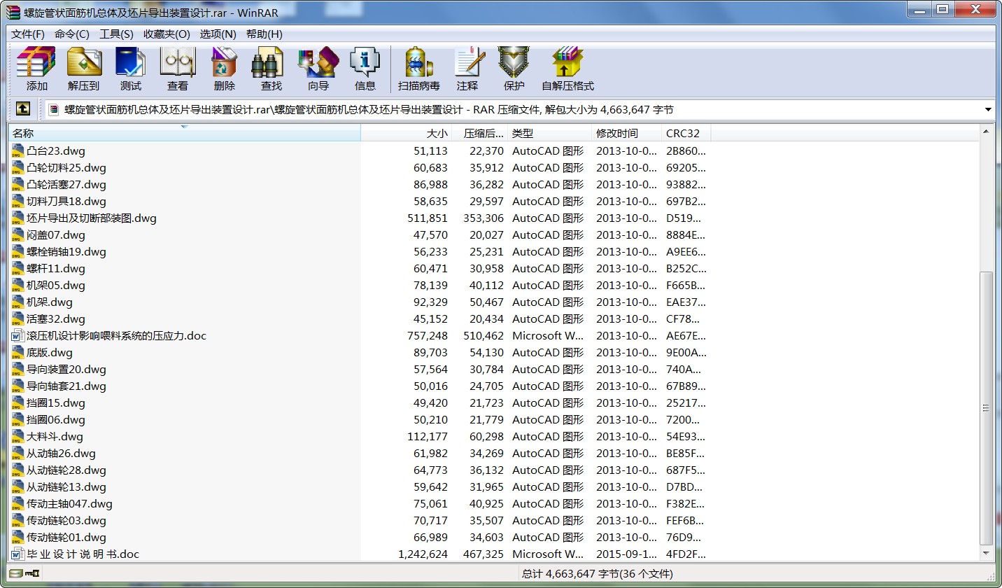Viewport: 1002px width, 588px height.
Task: Sort by 压缩后 size column header
Action: pyautogui.click(x=479, y=133)
